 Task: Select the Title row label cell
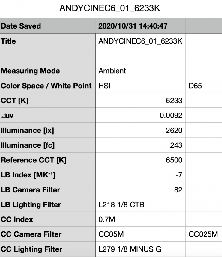47,41
